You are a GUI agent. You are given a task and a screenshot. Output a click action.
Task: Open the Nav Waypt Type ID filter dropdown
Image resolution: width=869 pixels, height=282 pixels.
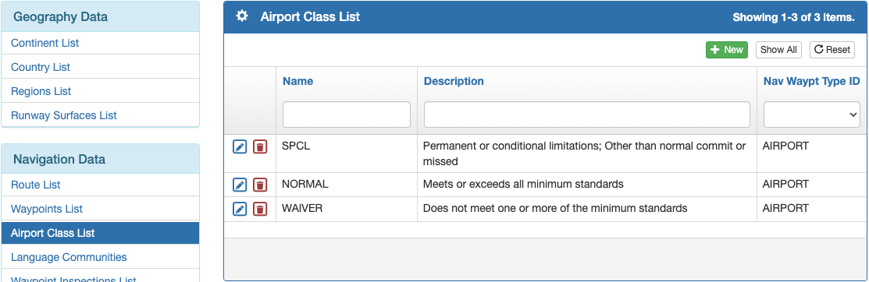click(811, 115)
